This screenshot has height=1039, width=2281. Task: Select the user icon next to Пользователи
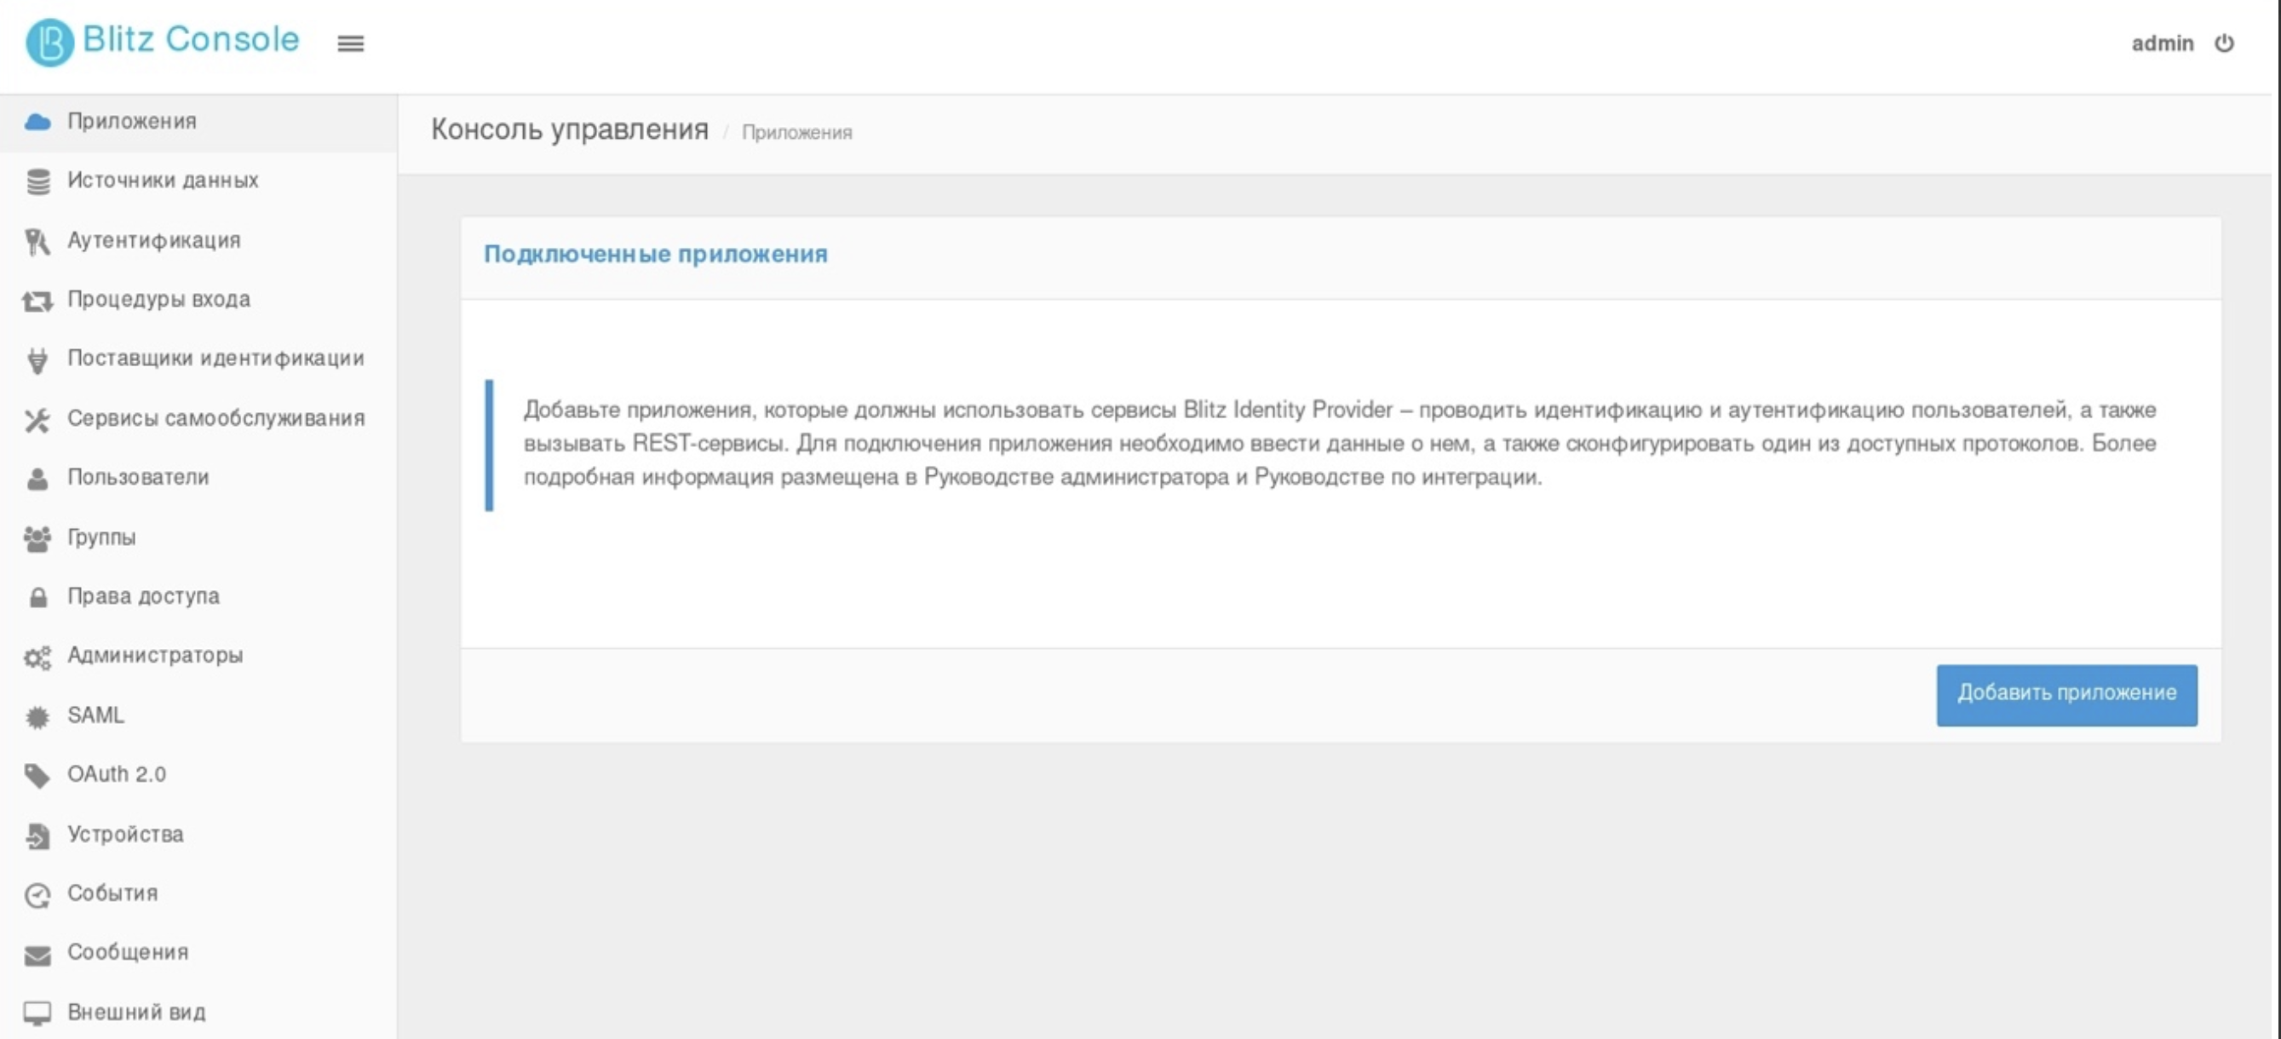coord(38,477)
